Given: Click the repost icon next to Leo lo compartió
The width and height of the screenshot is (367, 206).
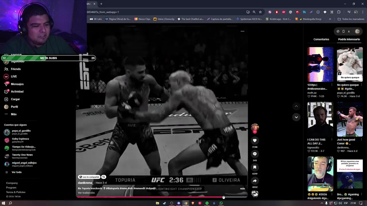Looking at the screenshot, I should [104, 177].
